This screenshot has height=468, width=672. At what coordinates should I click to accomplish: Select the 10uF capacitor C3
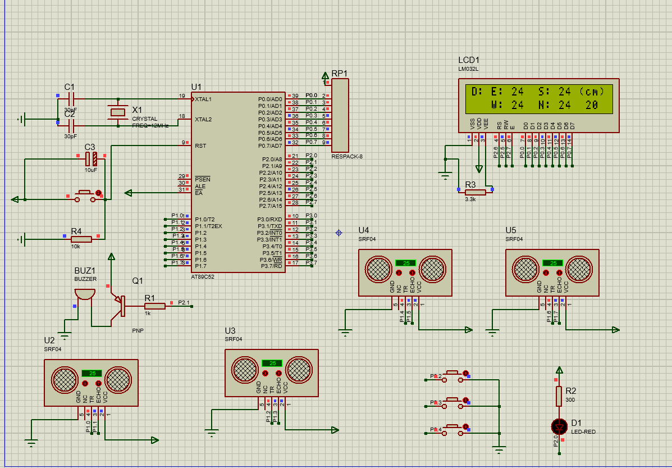92,160
